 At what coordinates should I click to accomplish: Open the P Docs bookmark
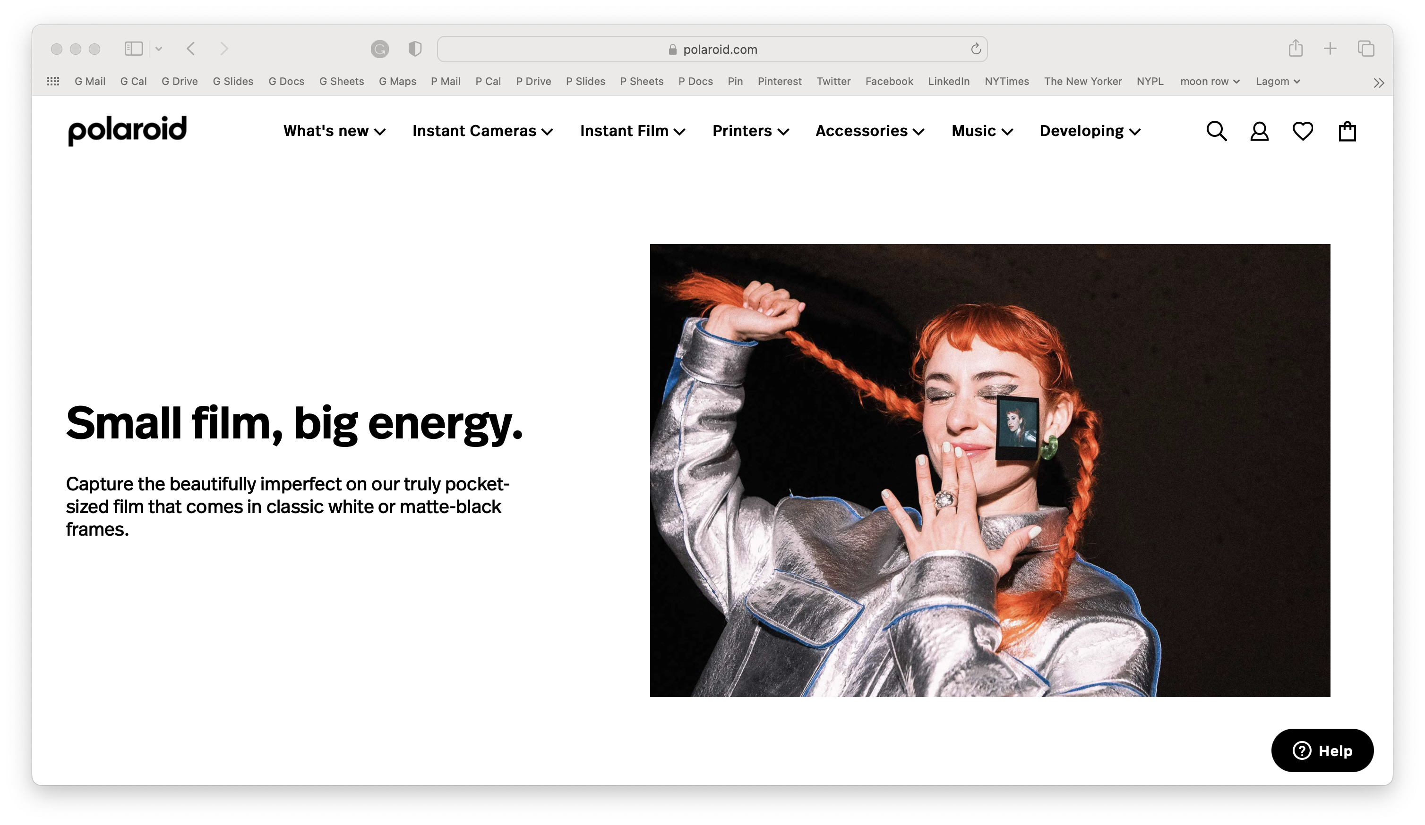(695, 81)
